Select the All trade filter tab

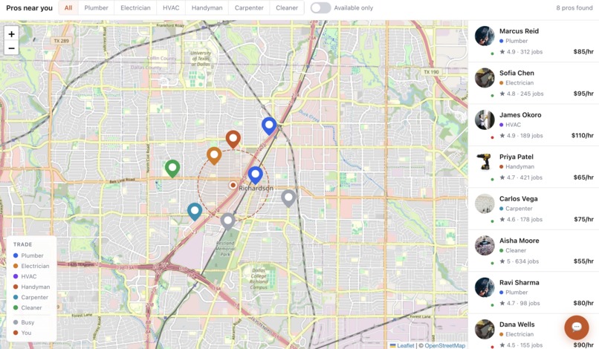pos(68,7)
